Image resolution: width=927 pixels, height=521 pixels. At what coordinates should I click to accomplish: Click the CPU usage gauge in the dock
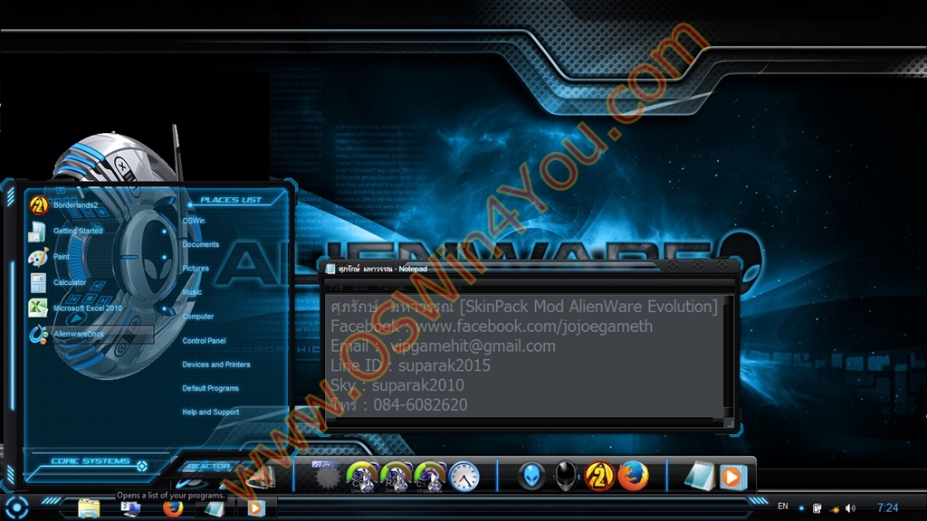pos(361,476)
